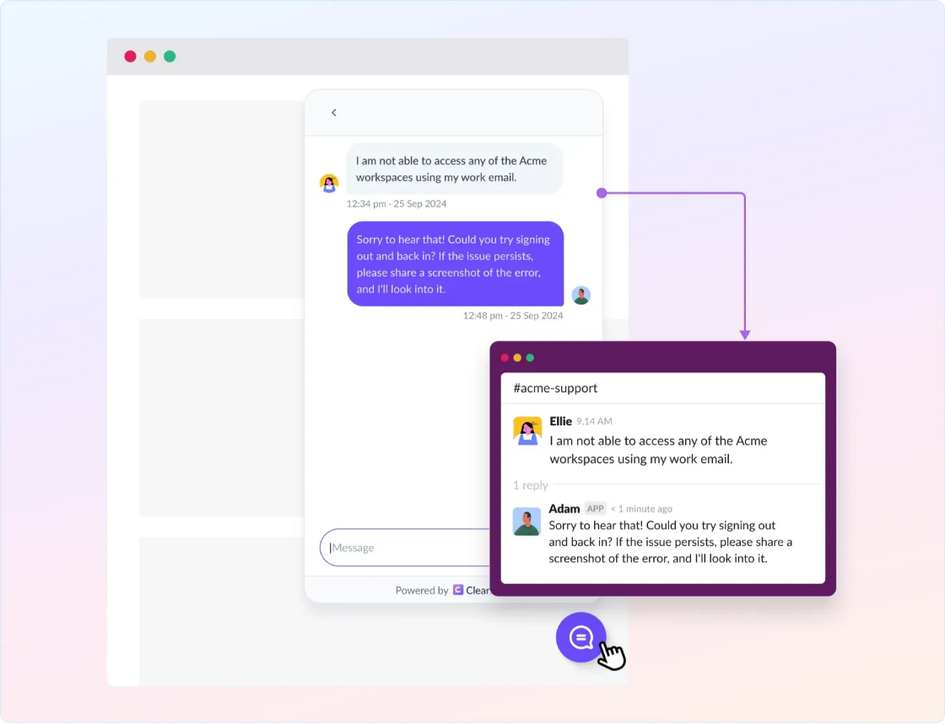Screen dimensions: 945x724
Task: Click the sender name "Adam"
Action: click(564, 509)
